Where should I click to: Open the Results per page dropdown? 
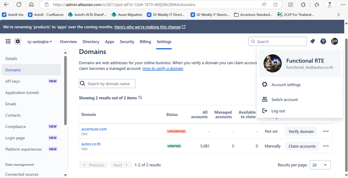coord(320,165)
